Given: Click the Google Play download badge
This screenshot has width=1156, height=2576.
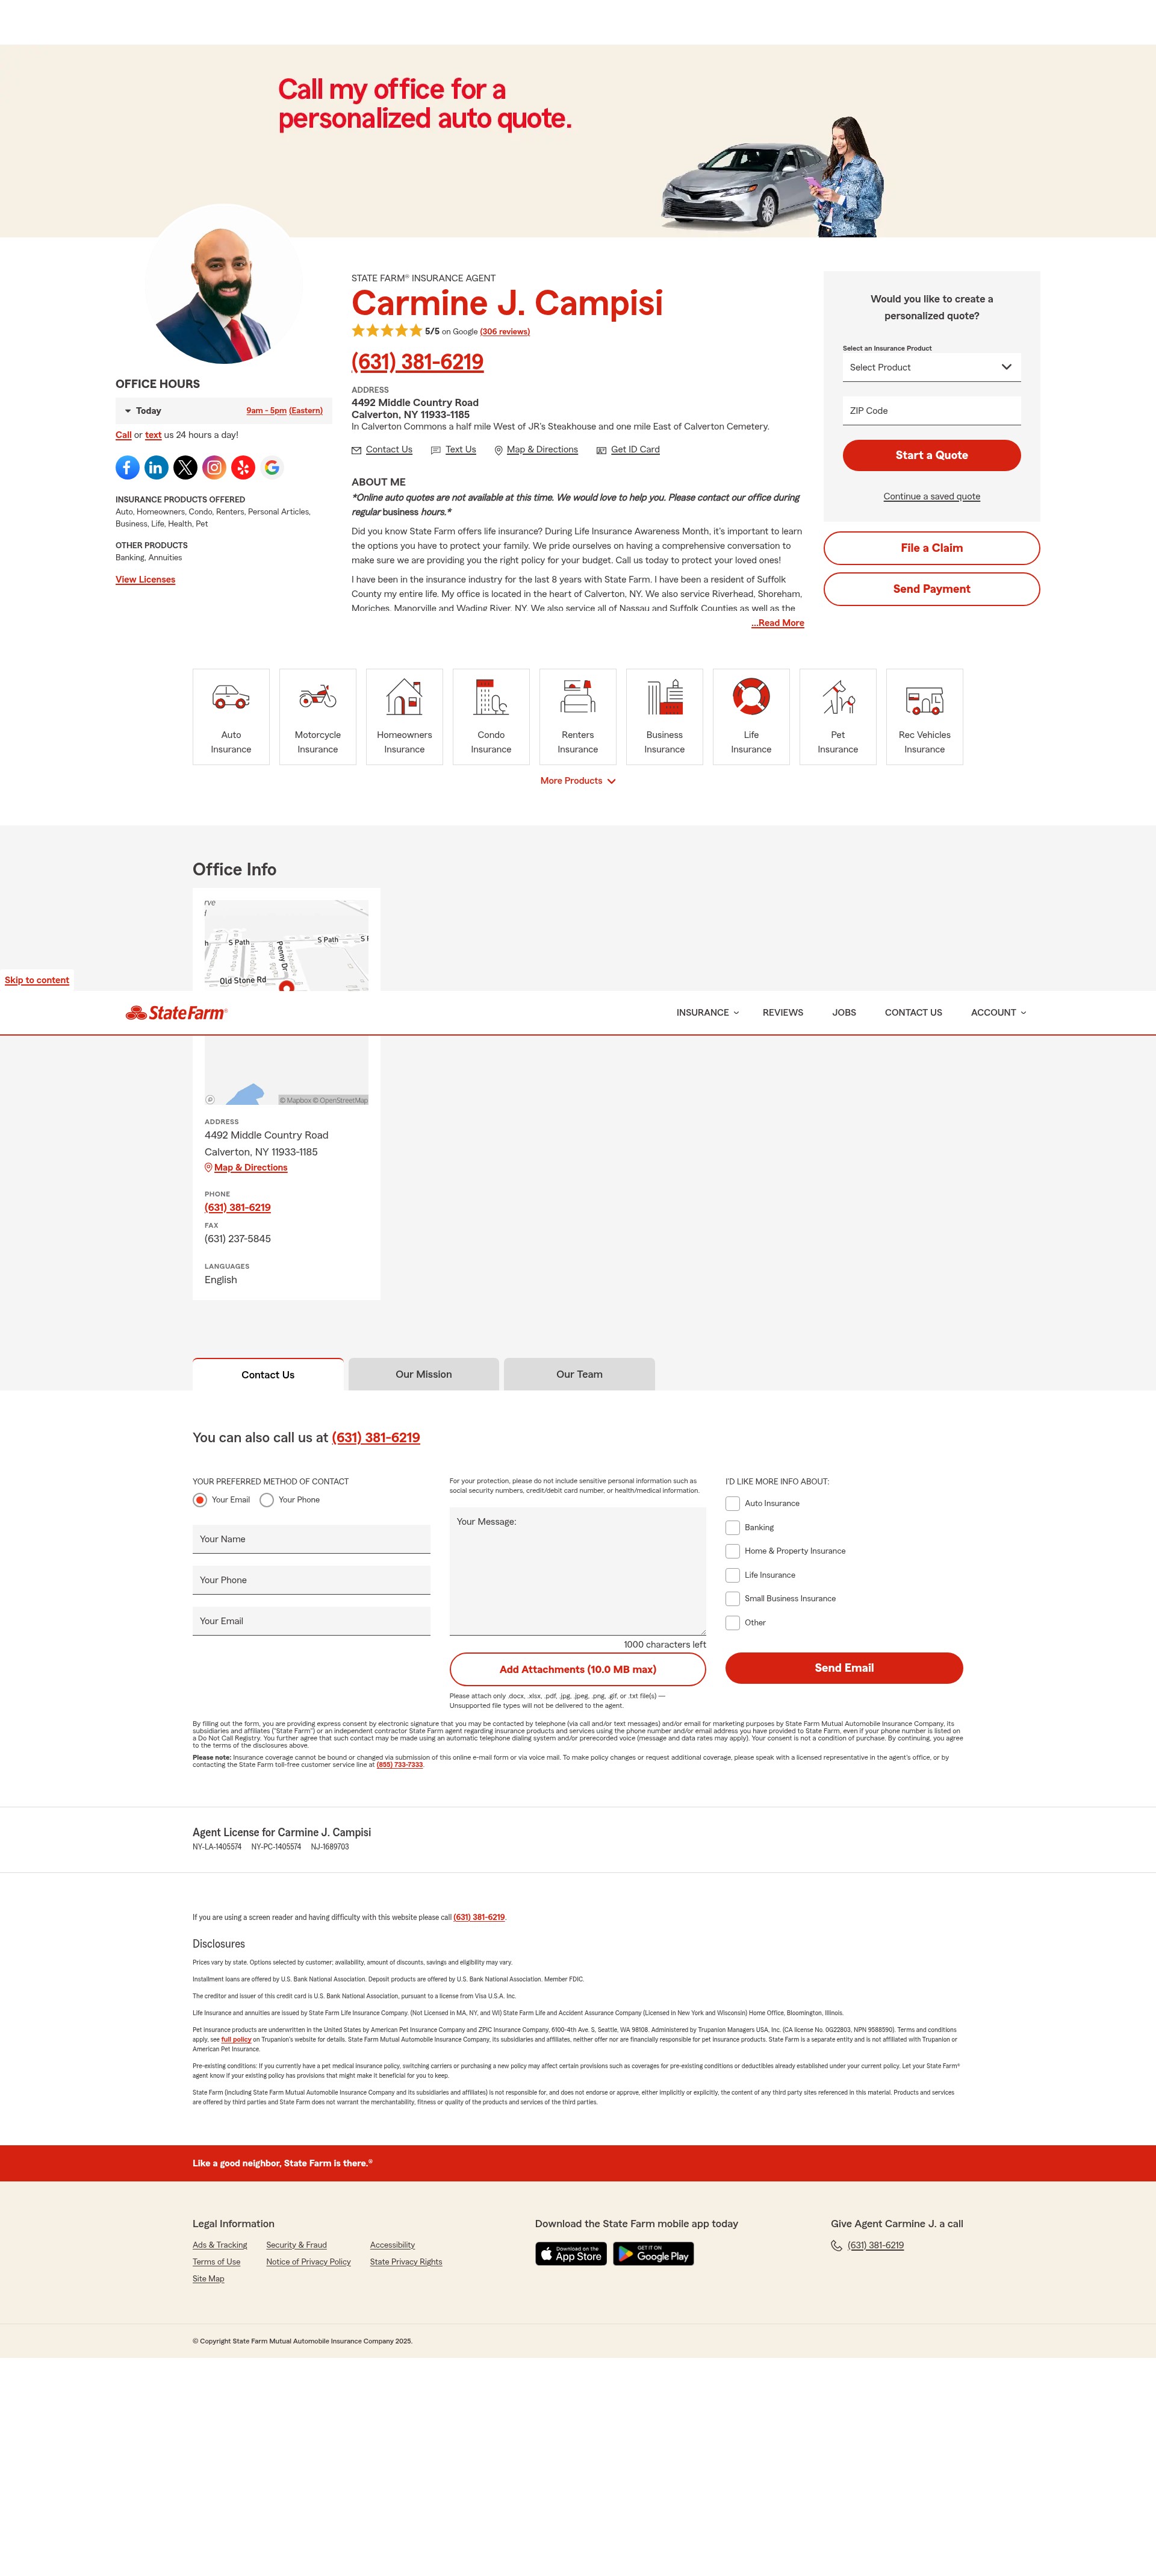Looking at the screenshot, I should (x=653, y=2253).
